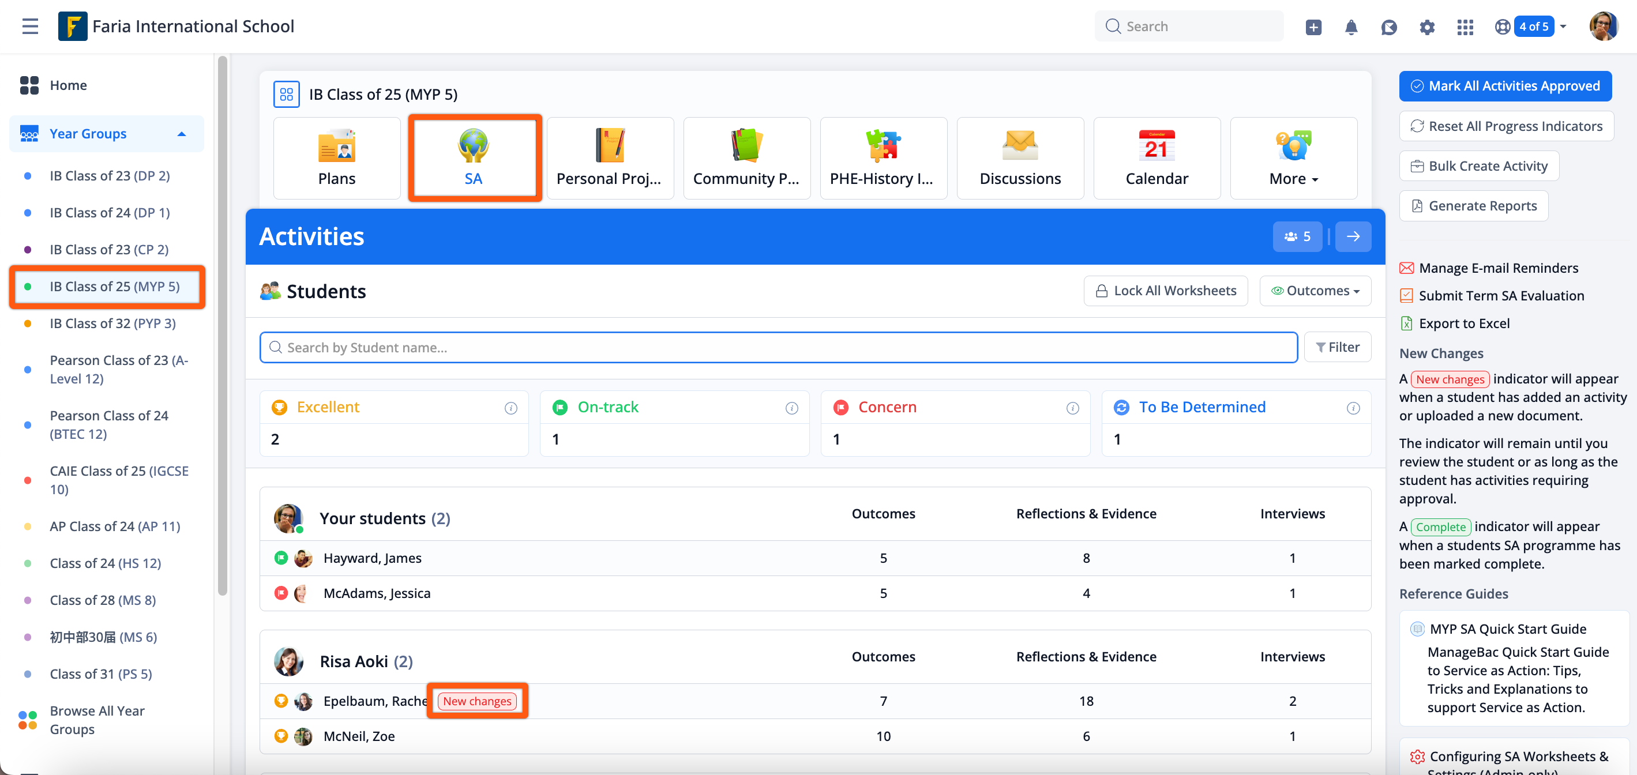
Task: Open the Personal Project tab
Action: [610, 157]
